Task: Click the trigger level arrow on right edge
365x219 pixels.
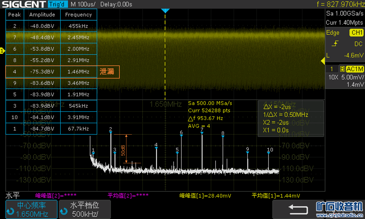Action: point(323,61)
